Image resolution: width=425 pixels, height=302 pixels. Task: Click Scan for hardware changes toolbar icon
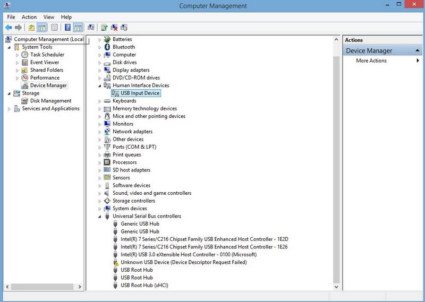[91, 28]
